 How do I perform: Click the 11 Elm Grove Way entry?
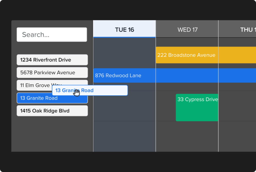pyautogui.click(x=37, y=85)
